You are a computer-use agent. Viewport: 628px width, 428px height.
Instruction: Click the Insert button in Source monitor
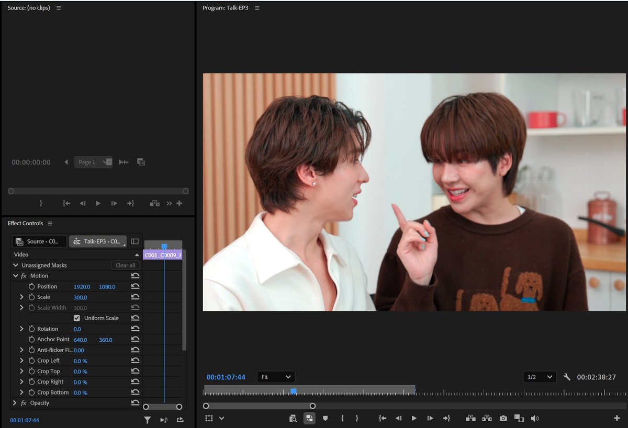coord(154,203)
